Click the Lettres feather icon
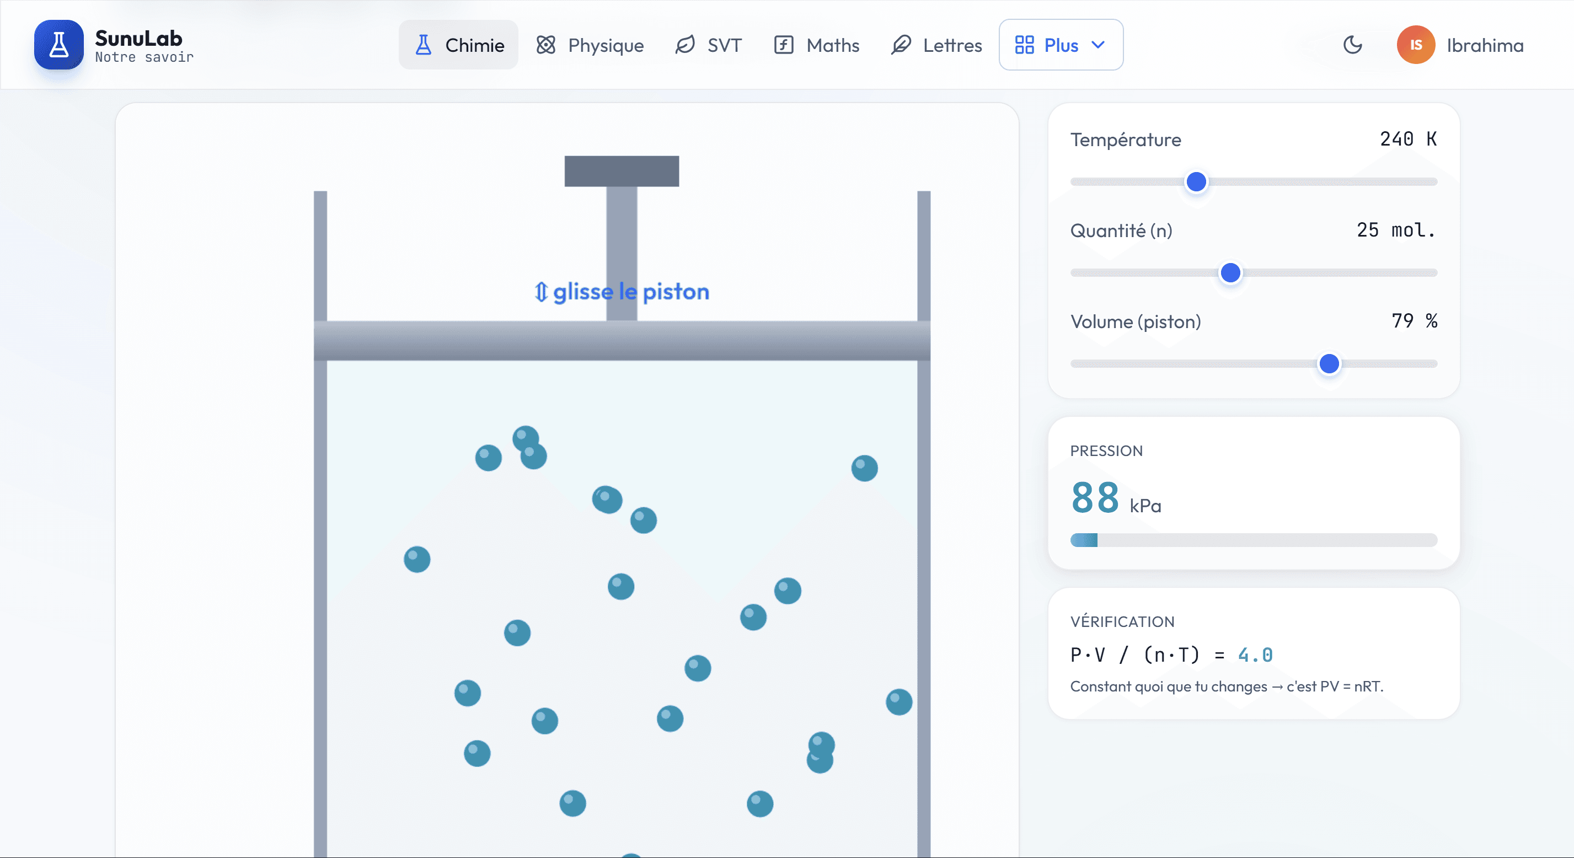The width and height of the screenshot is (1574, 858). click(x=901, y=45)
